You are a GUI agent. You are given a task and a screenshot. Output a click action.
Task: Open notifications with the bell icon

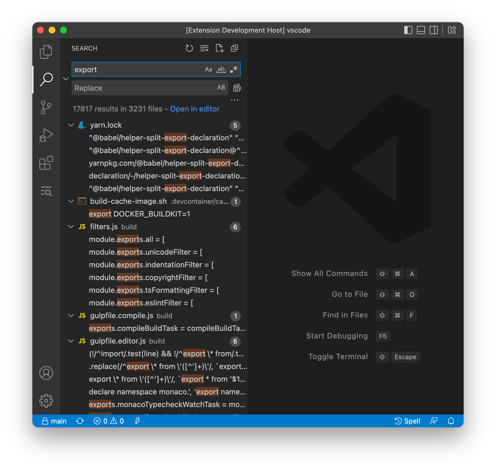tap(451, 421)
